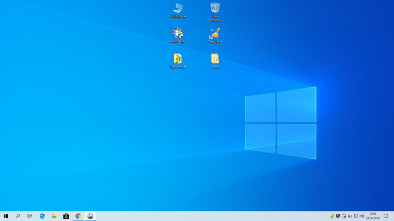
Task: Open Windows Security shield tray icon
Action: [344, 216]
